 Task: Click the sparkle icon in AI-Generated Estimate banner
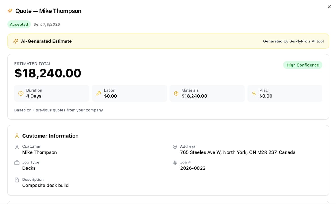tap(15, 41)
